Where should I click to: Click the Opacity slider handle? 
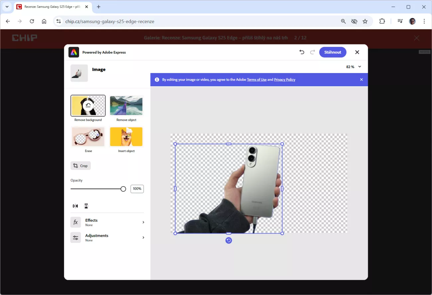coord(123,189)
